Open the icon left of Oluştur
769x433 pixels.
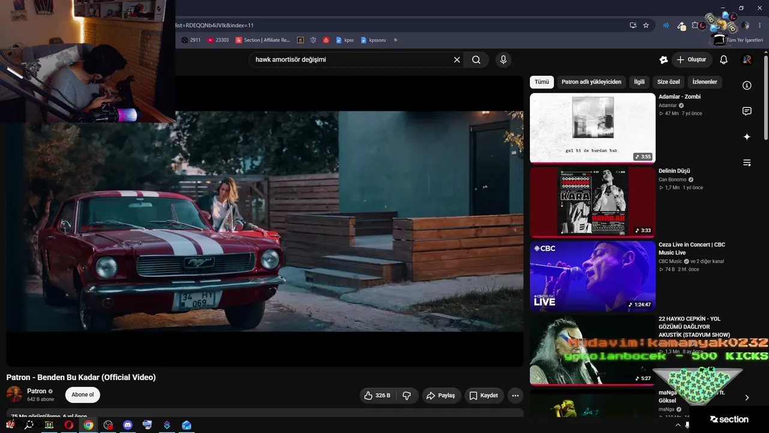[x=663, y=60]
